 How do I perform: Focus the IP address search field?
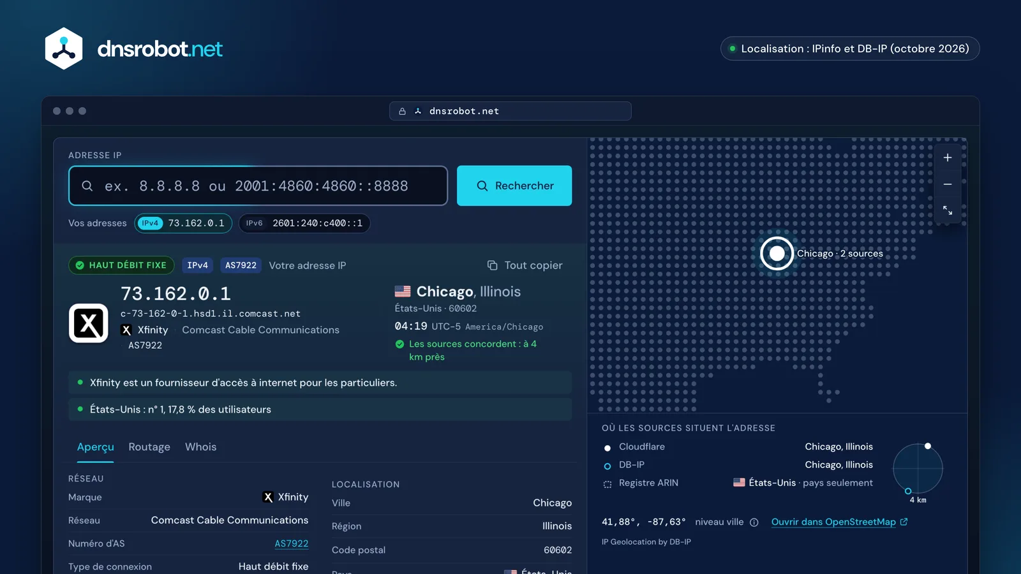(258, 186)
